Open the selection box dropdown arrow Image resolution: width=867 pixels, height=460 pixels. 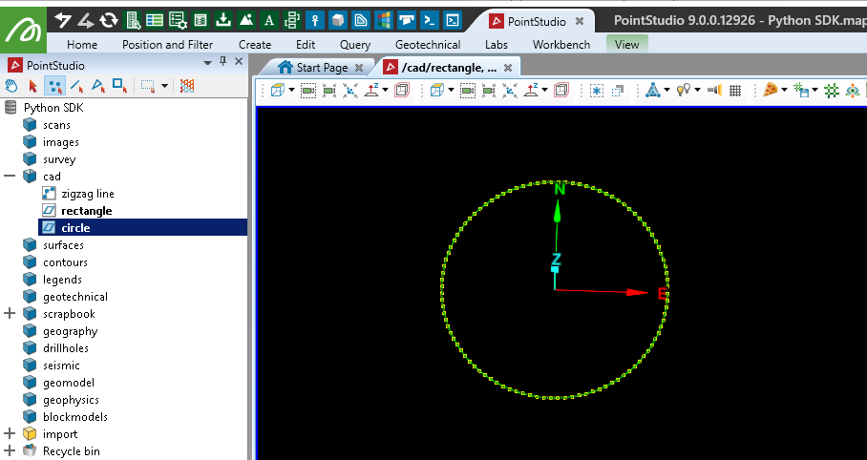(x=164, y=86)
